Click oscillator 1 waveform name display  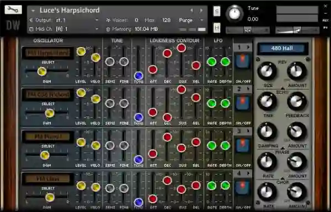point(48,53)
